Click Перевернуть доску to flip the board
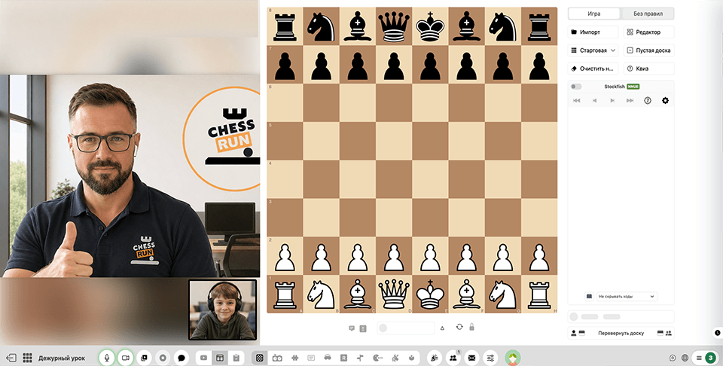Screen dimensions: 723x366 coord(621,333)
